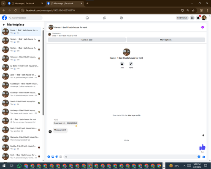Open Raree header chat title
211x169 pixels.
pyautogui.click(x=70, y=27)
